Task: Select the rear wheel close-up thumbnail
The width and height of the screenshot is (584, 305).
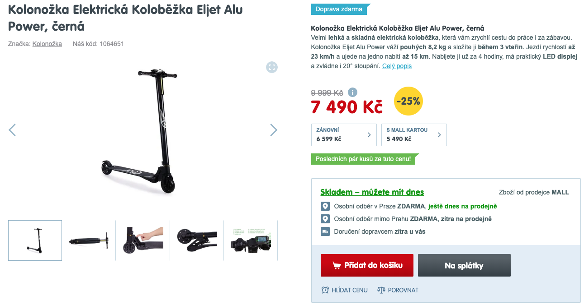Action: click(x=197, y=240)
